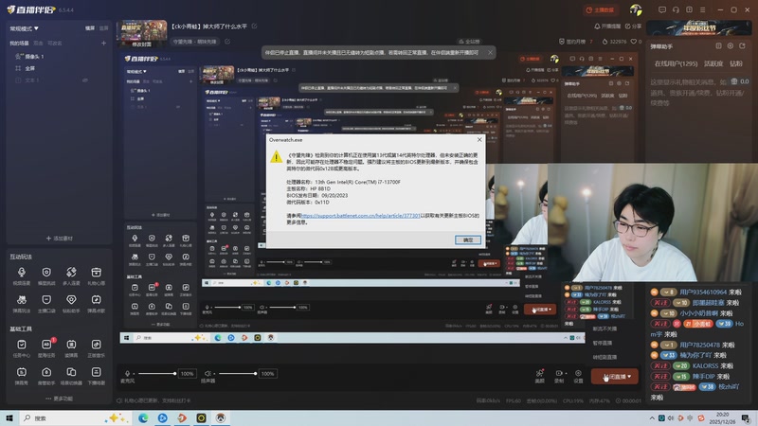
Task: Open the settings gear in 弹幕助手 panel
Action: [x=731, y=45]
